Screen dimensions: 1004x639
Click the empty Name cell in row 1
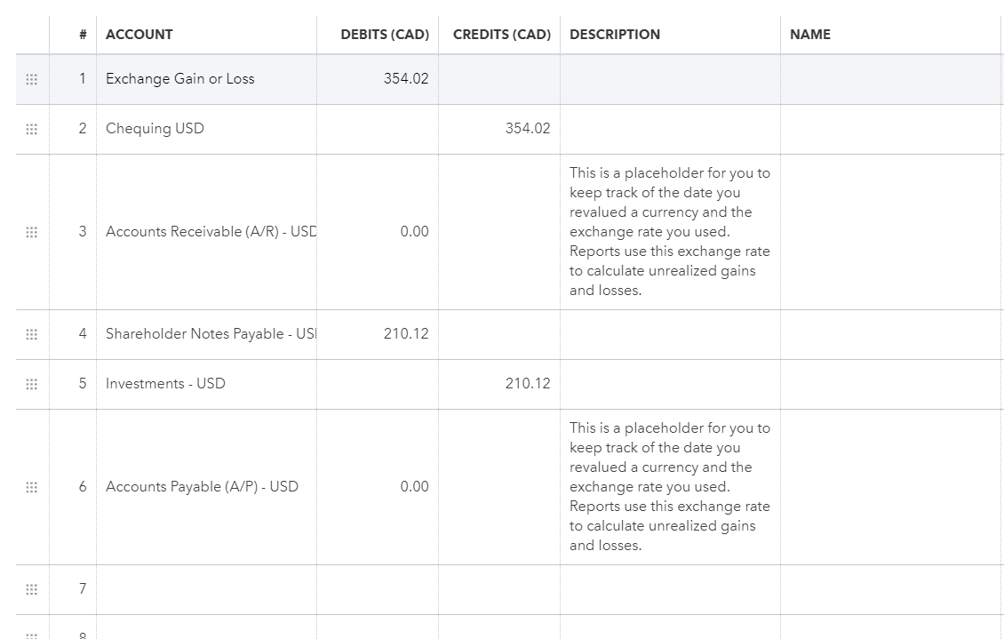pyautogui.click(x=890, y=79)
